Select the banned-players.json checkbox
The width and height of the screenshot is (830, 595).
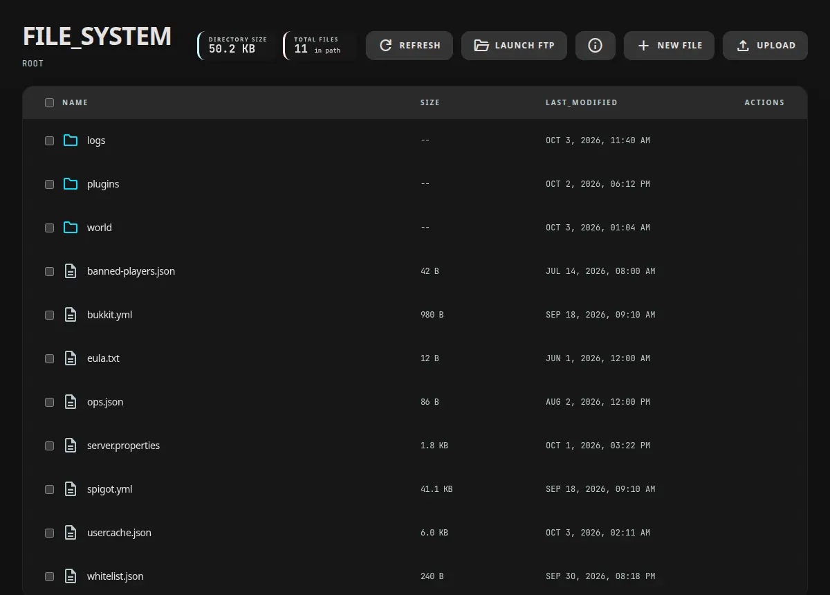(49, 271)
